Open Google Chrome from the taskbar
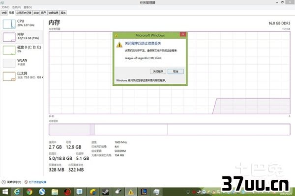The width and height of the screenshot is (295, 196). [29, 192]
